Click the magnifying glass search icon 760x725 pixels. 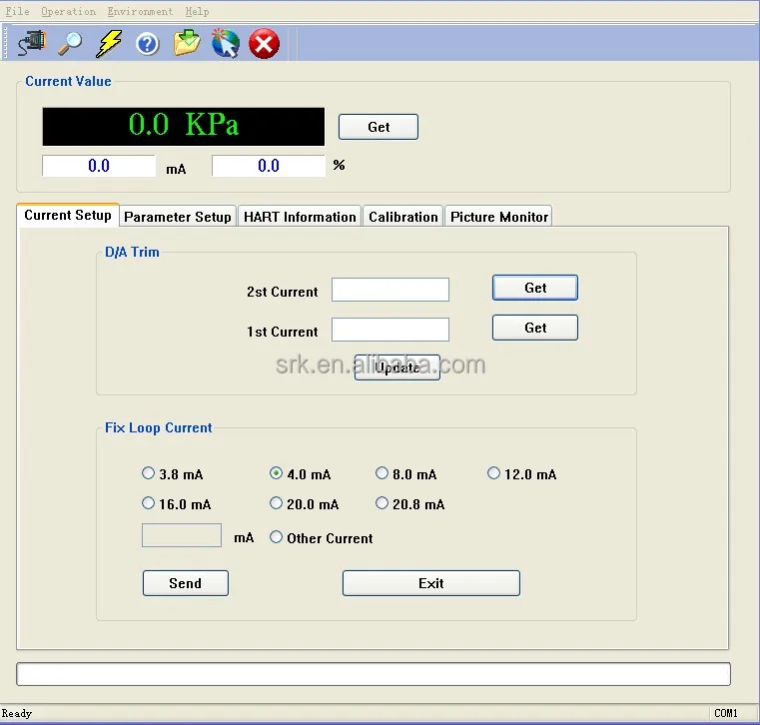(x=71, y=44)
